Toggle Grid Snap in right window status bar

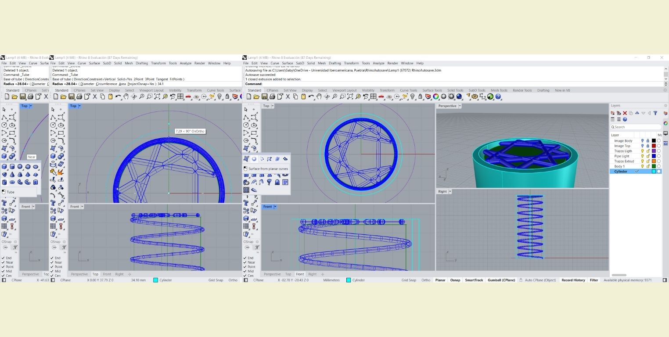coord(409,280)
